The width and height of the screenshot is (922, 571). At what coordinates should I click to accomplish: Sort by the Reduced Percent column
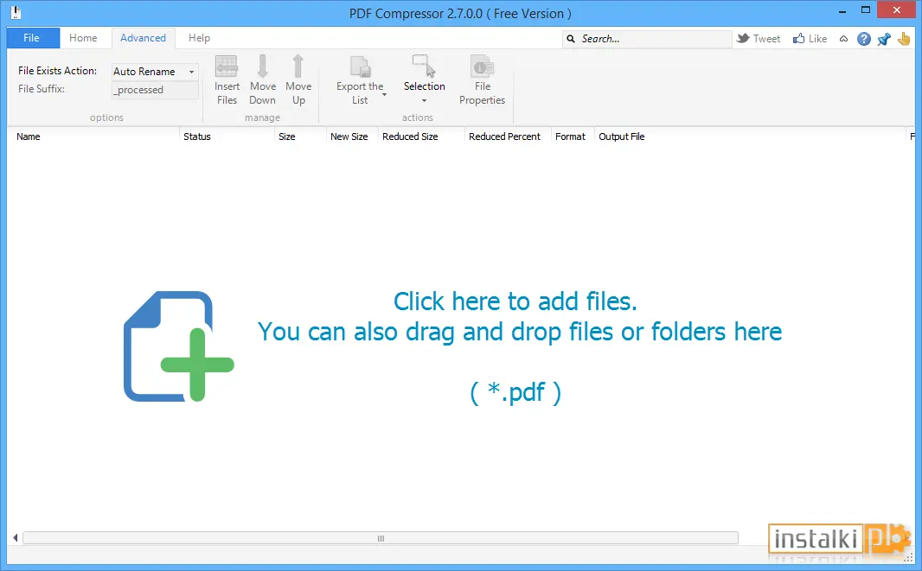point(504,136)
